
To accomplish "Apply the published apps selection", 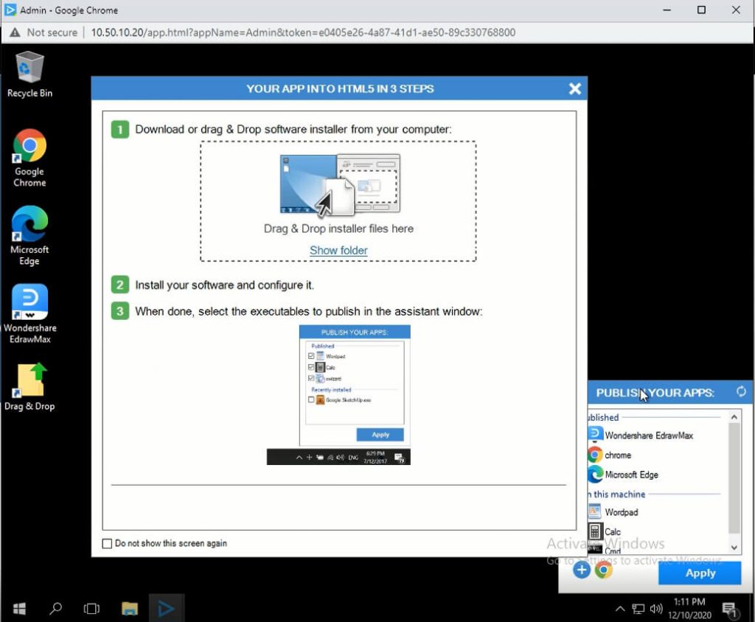I will coord(700,573).
